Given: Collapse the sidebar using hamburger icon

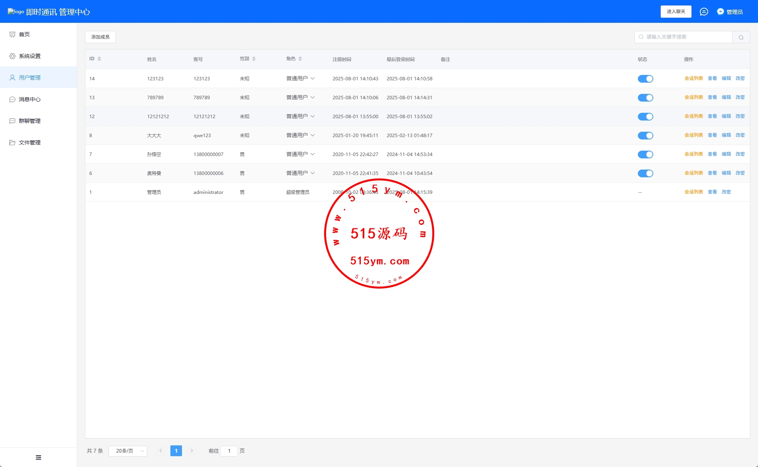Looking at the screenshot, I should [38, 457].
